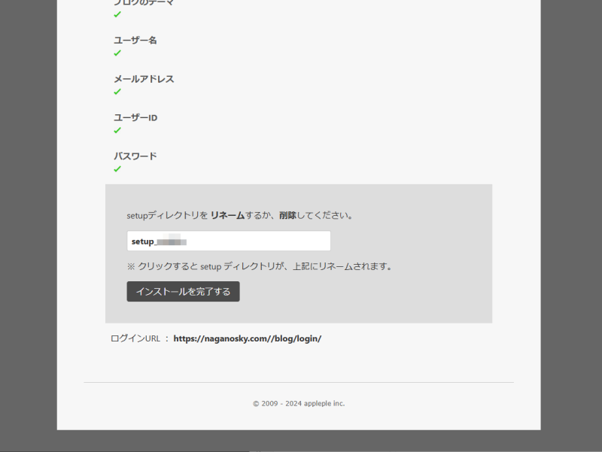Click the bold リネーム word in instructions
This screenshot has height=452, width=602.
[228, 215]
